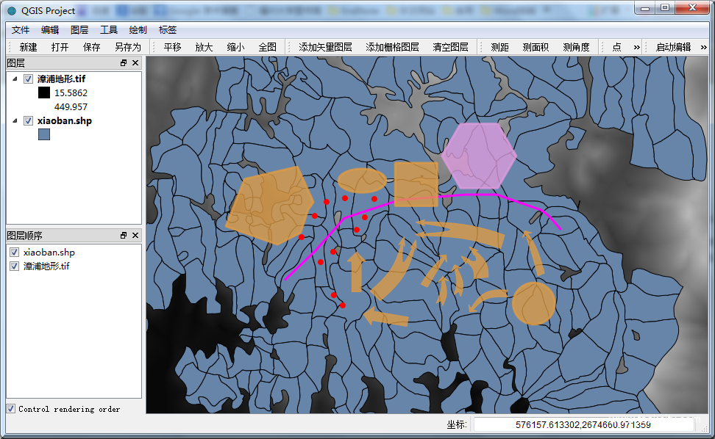
Task: Click the 启动编辑 button
Action: 673,47
